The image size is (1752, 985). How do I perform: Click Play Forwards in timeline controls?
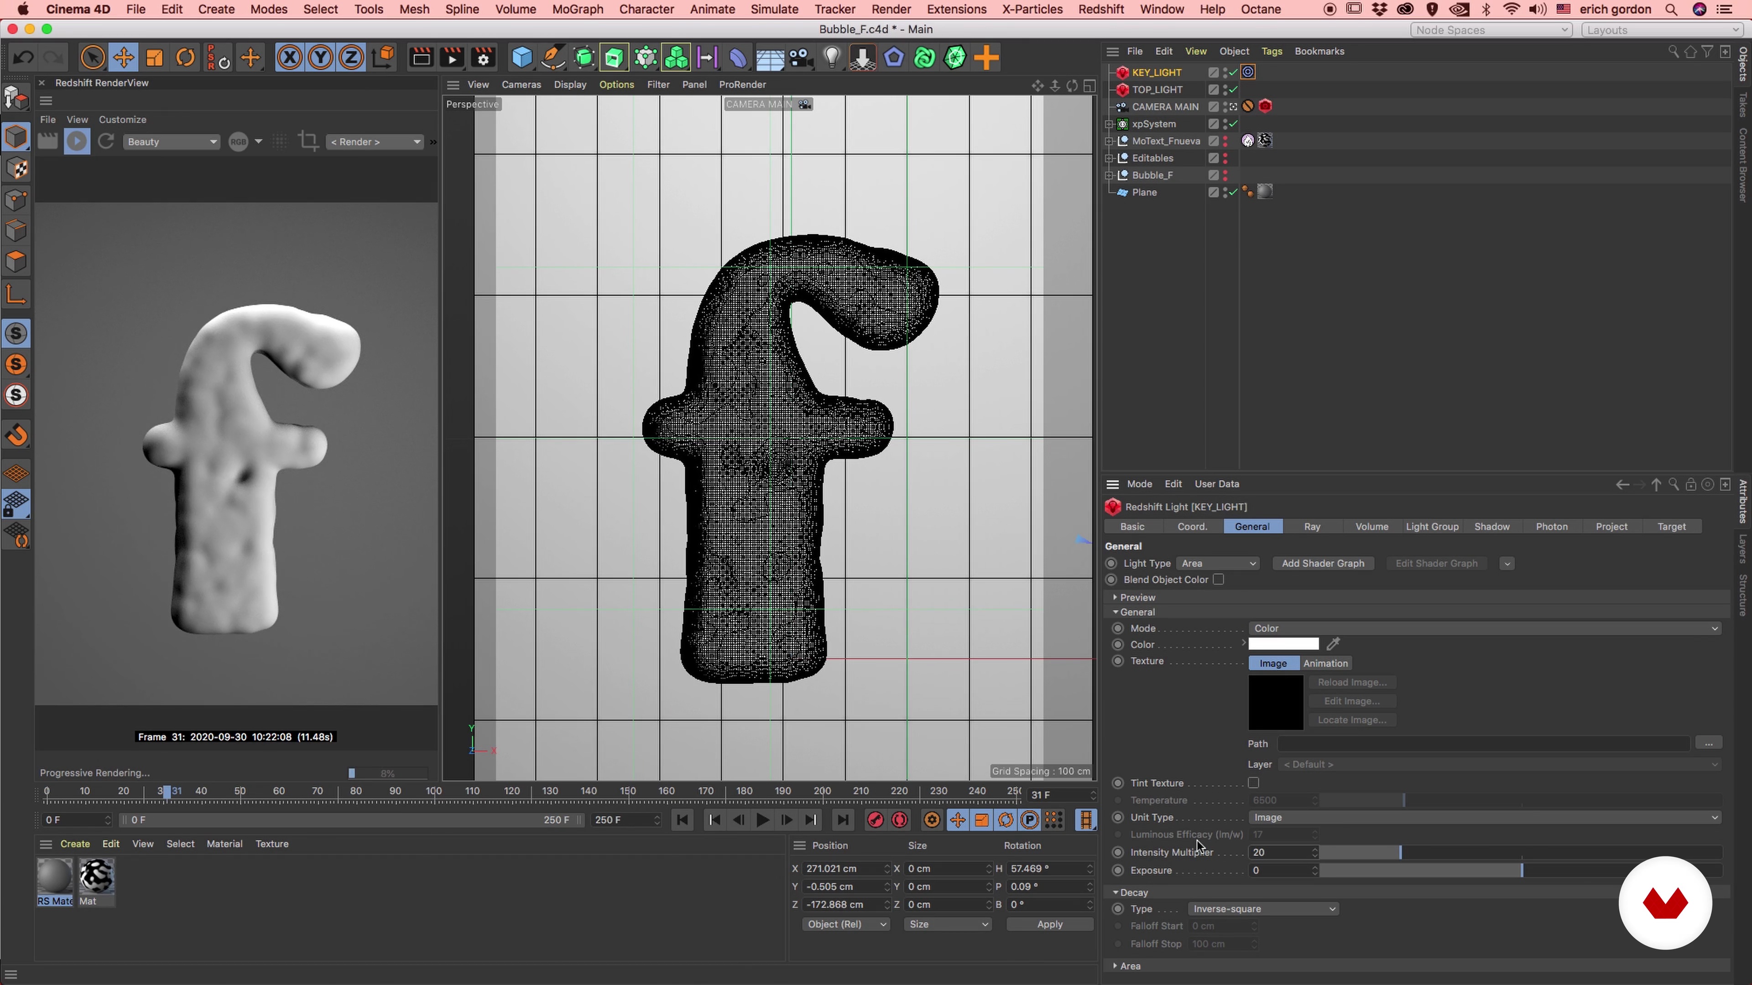coord(762,820)
